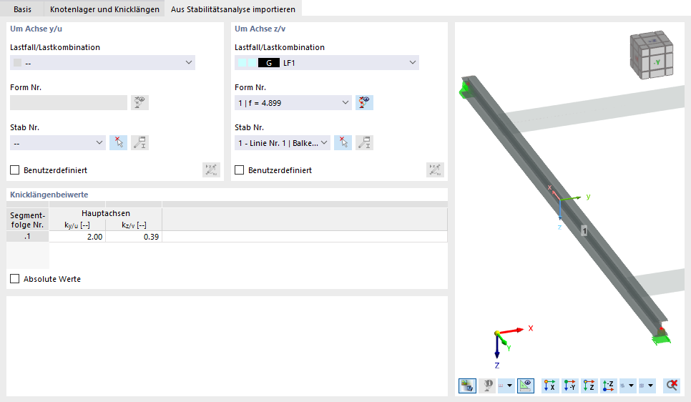View model in X direction
Screen dimensions: 691x402
coord(549,386)
